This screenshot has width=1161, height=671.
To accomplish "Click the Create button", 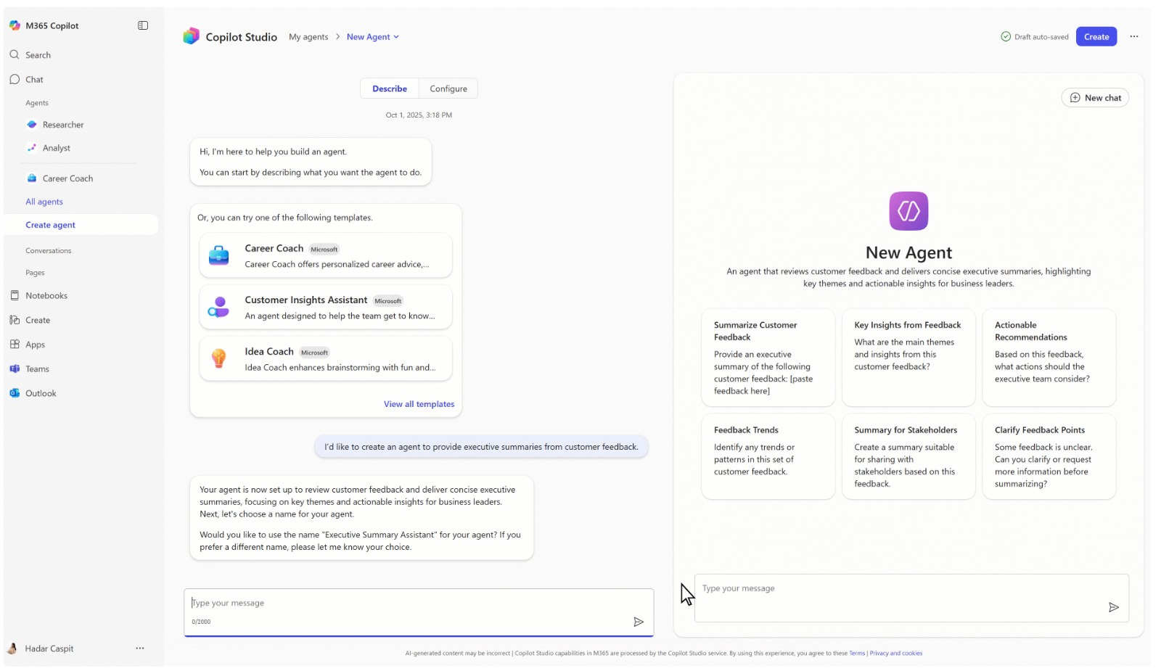I will [1096, 36].
